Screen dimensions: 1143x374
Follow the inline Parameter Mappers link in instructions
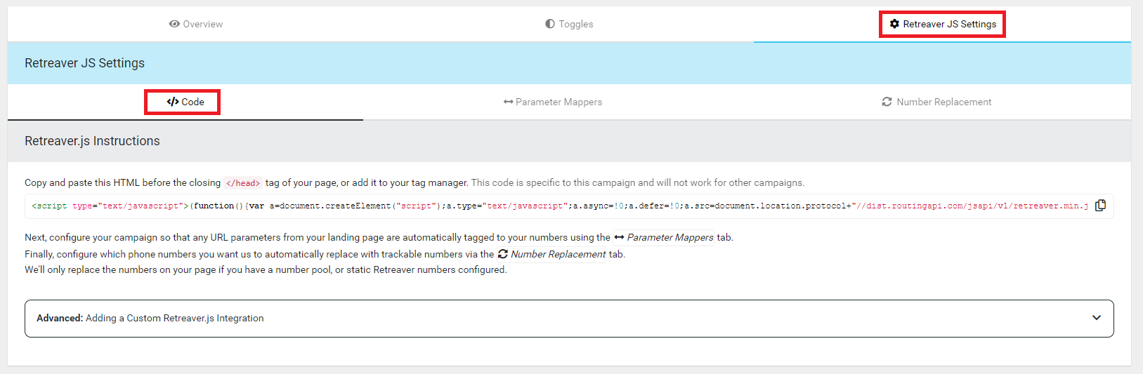[x=664, y=237]
